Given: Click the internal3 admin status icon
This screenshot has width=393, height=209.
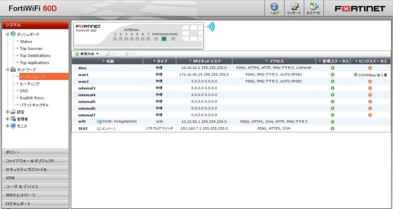Looking at the screenshot, I should [333, 88].
